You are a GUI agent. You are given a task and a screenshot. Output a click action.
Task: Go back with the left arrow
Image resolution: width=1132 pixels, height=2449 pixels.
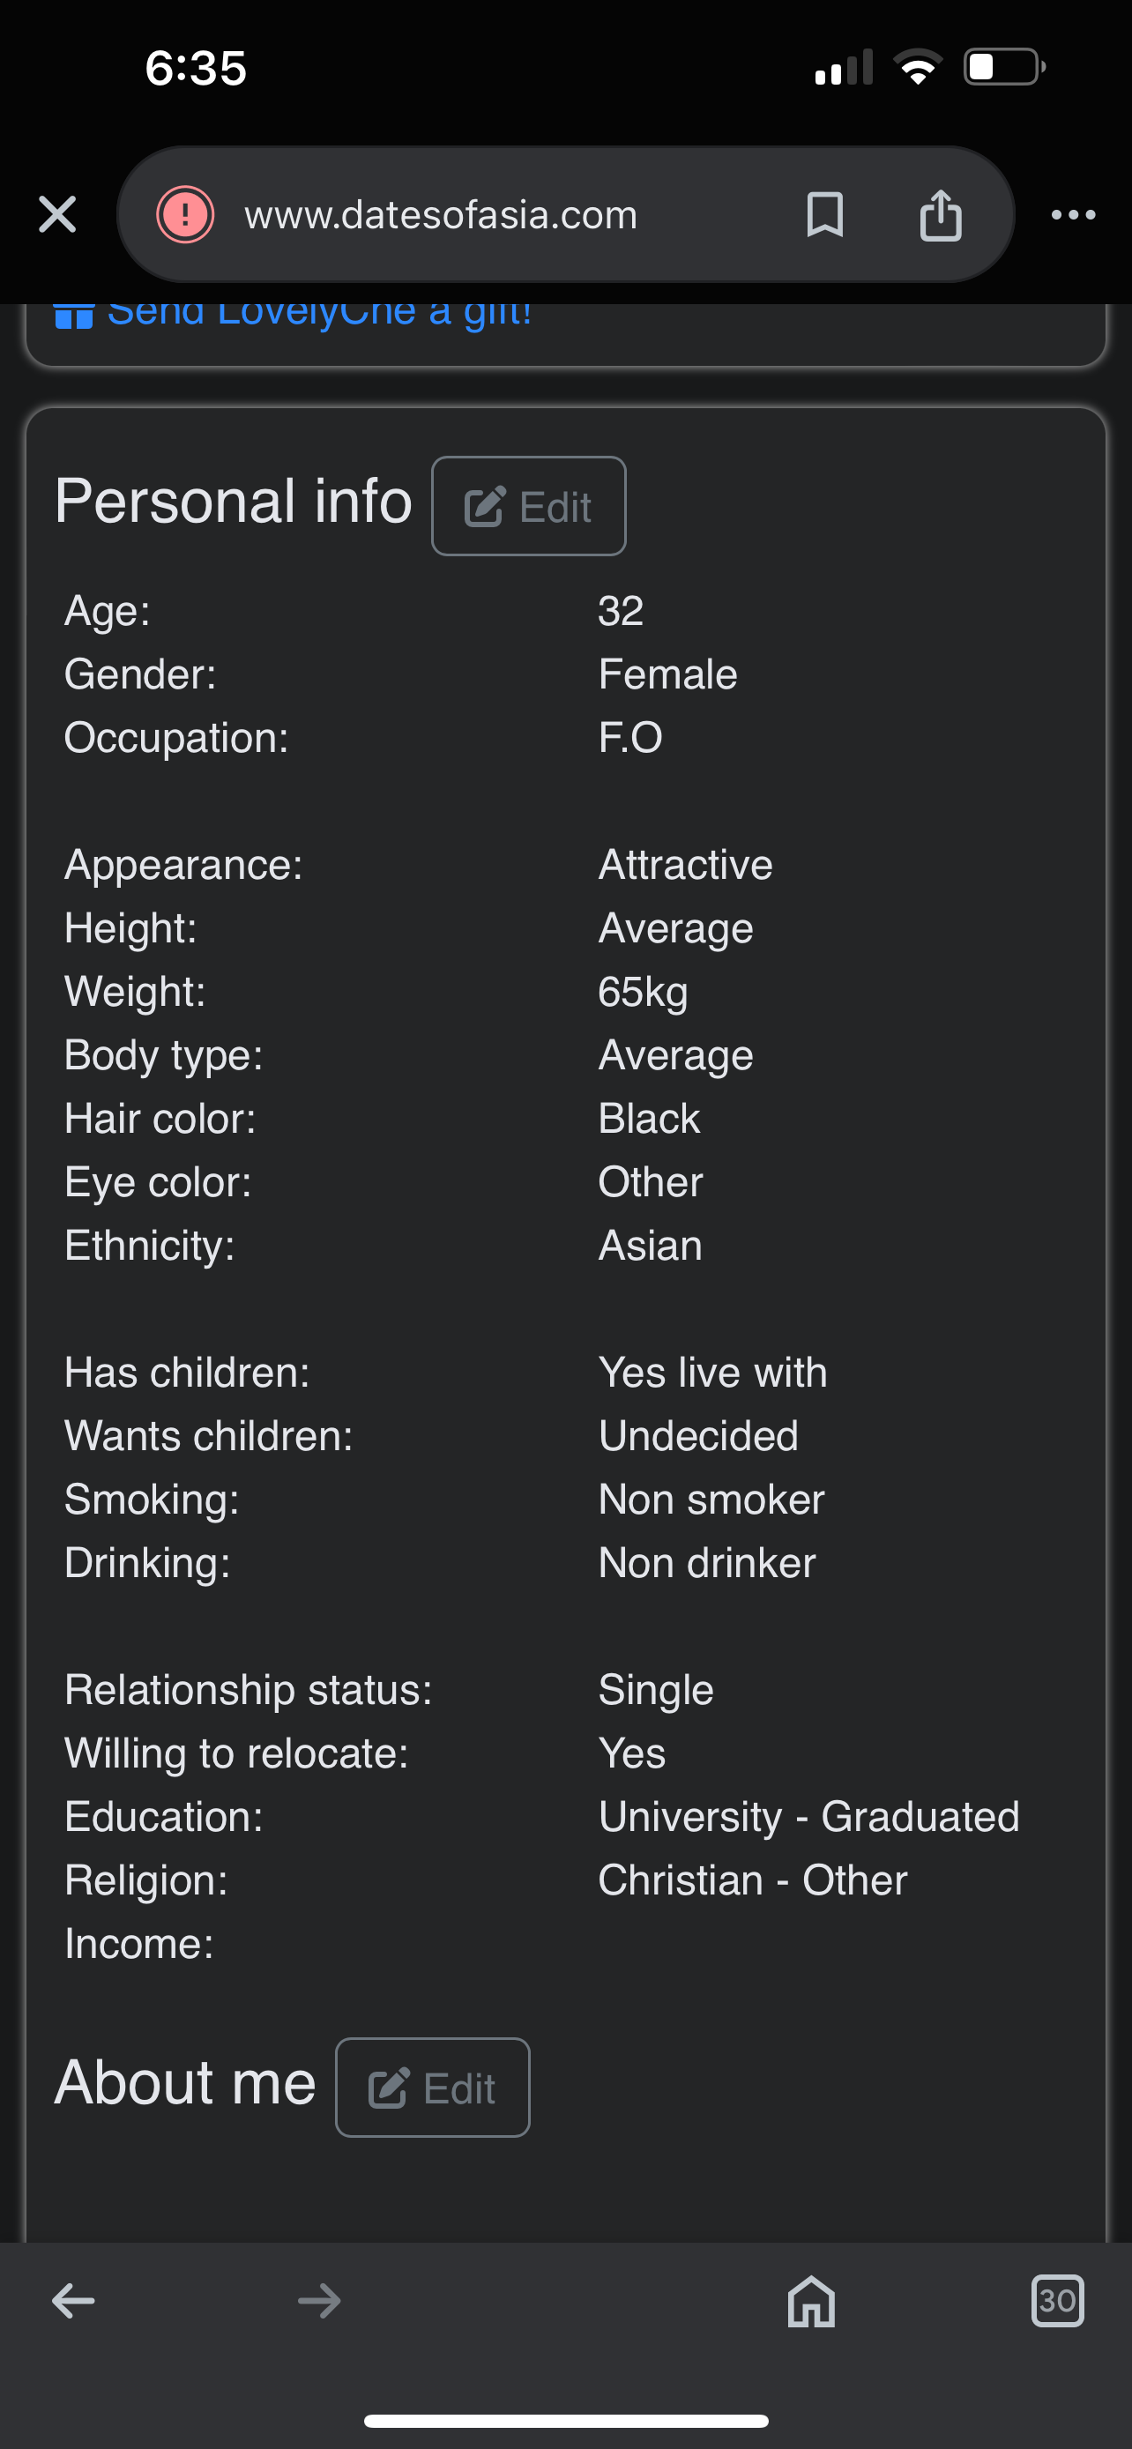pos(73,2301)
